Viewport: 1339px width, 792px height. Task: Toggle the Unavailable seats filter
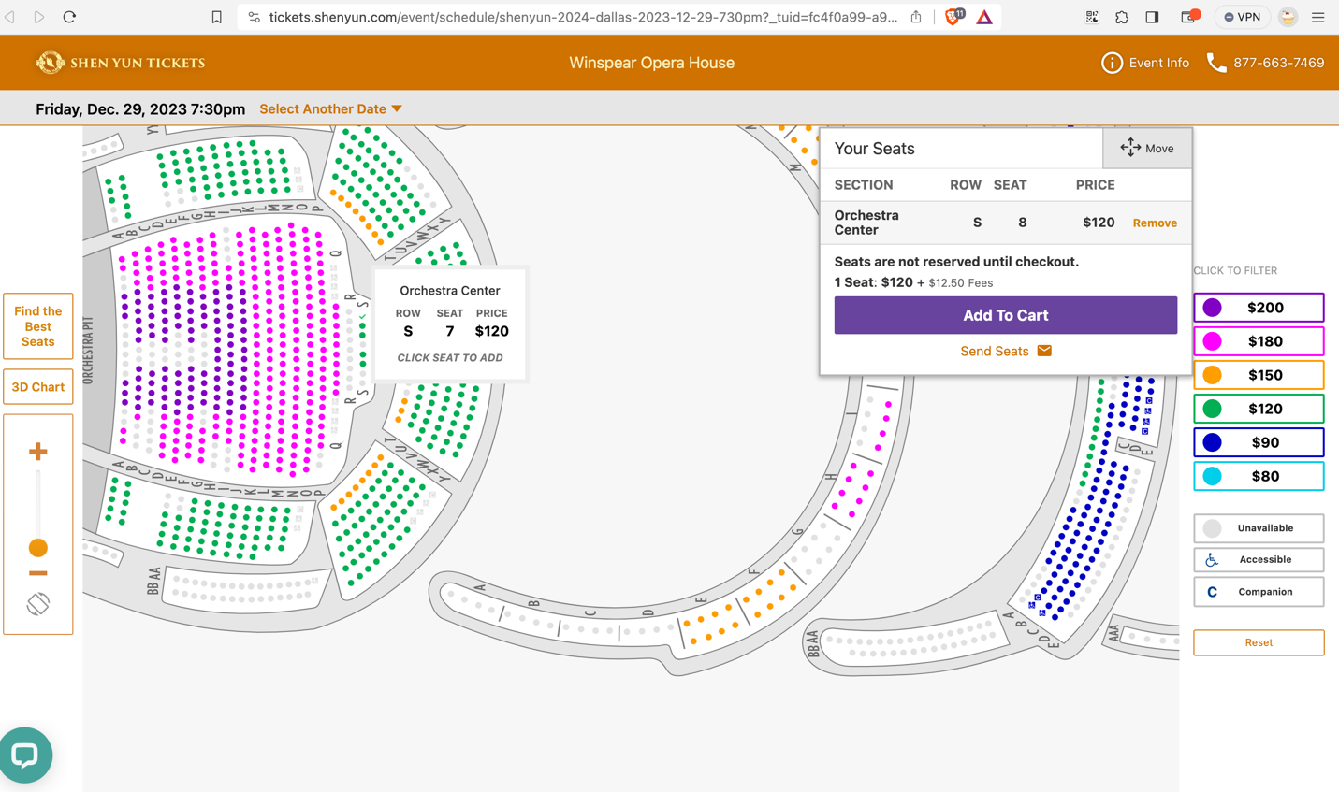pos(1259,528)
